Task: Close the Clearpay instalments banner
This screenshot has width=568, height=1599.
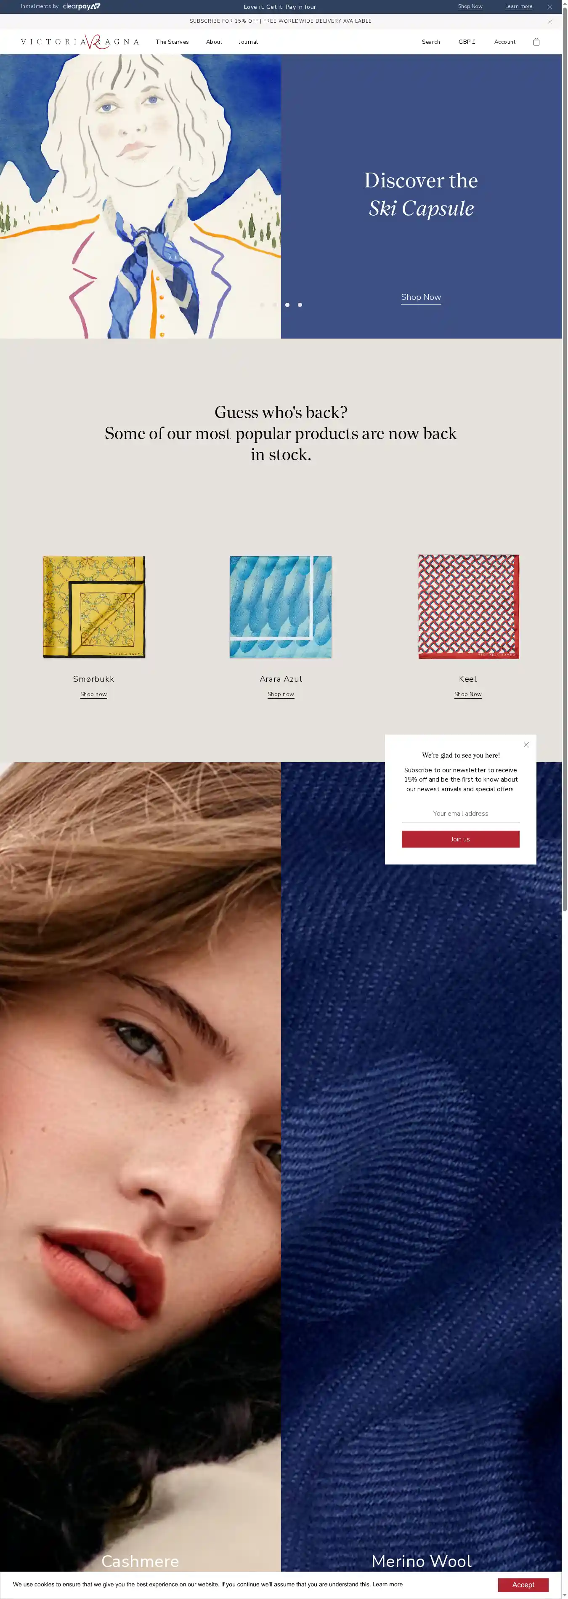Action: tap(549, 7)
